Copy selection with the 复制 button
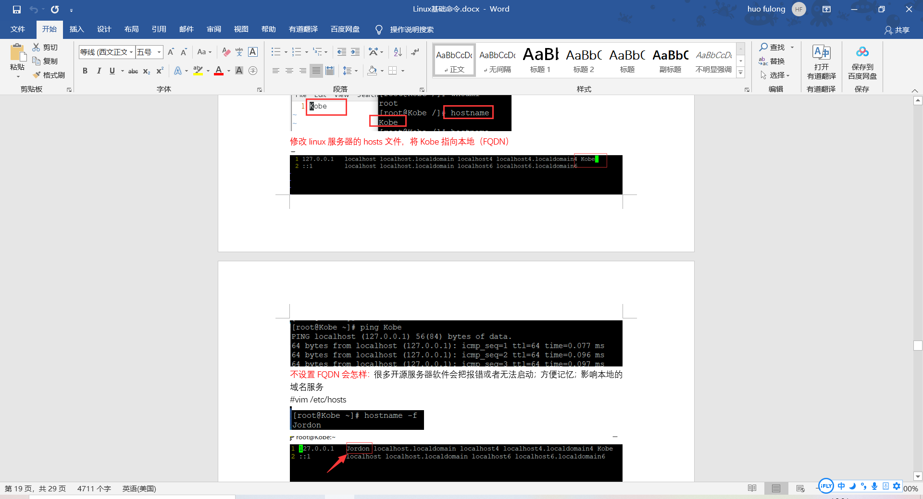 coord(45,61)
